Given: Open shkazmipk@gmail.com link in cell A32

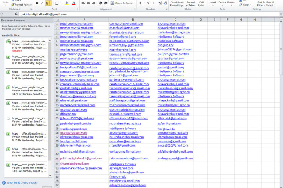Looking at the screenshot, I should 75,164.
